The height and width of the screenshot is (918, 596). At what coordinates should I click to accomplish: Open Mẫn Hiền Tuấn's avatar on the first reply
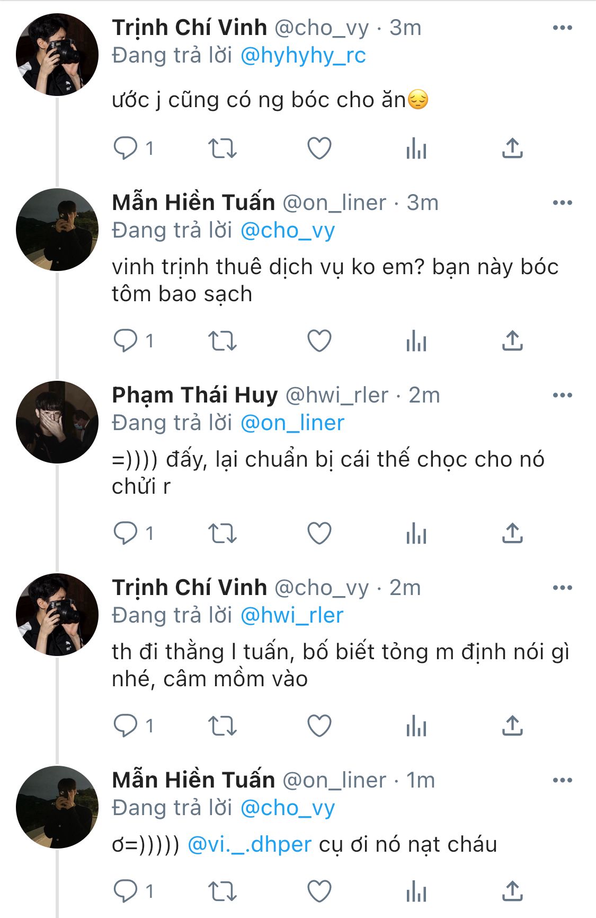coord(57,230)
